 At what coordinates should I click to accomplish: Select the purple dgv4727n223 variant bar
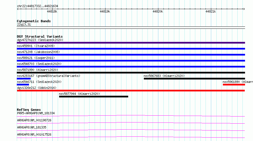pyautogui.click(x=131, y=43)
